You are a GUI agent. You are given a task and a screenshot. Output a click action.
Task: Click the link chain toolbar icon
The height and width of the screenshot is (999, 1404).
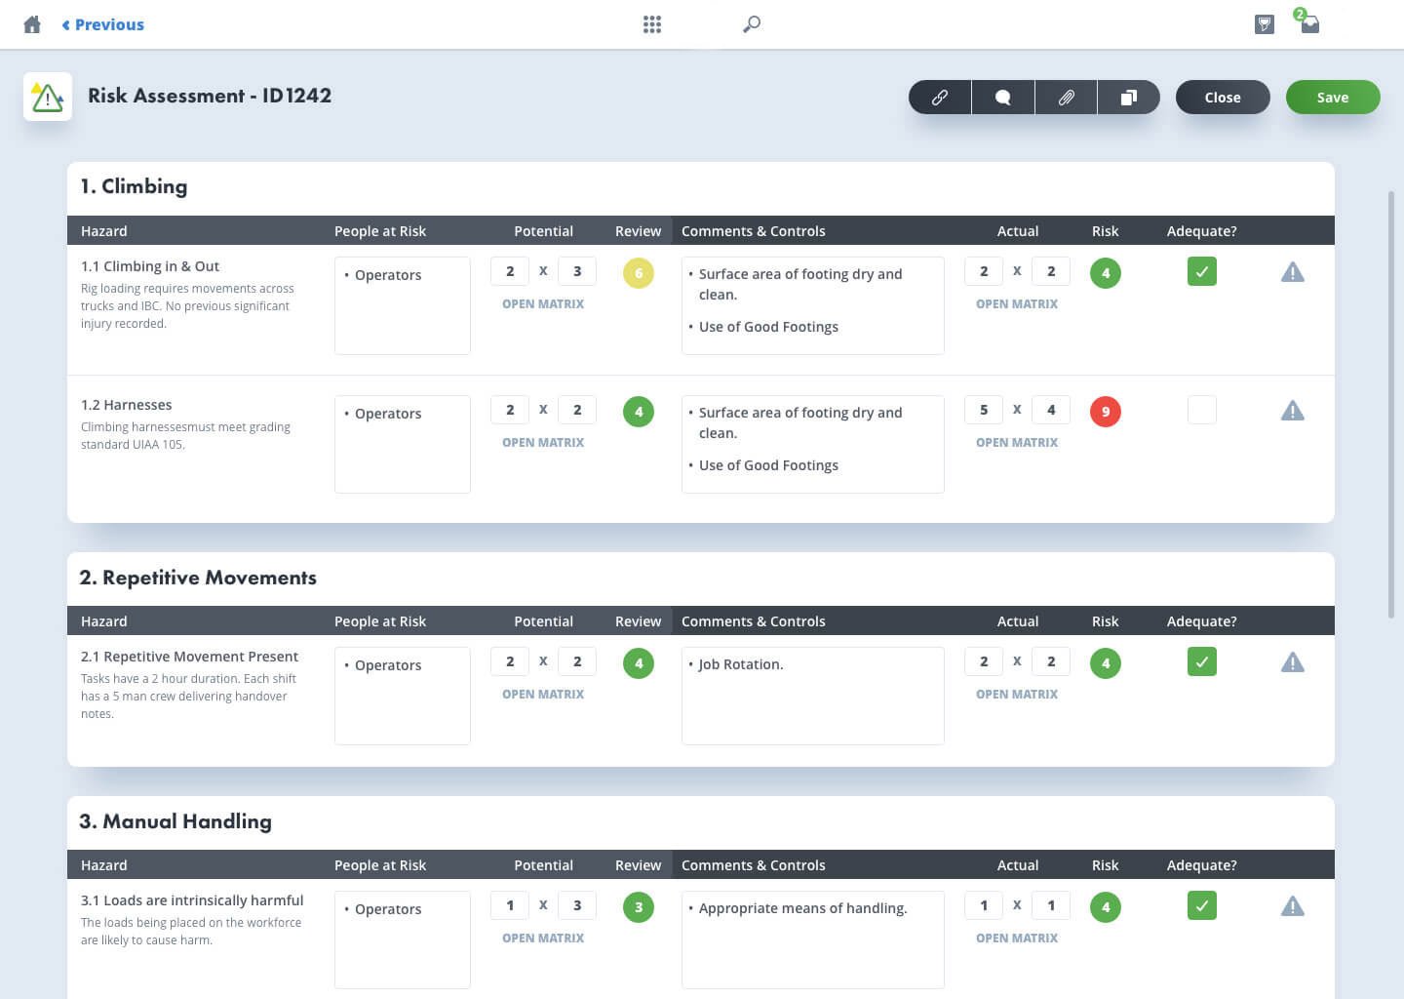940,98
